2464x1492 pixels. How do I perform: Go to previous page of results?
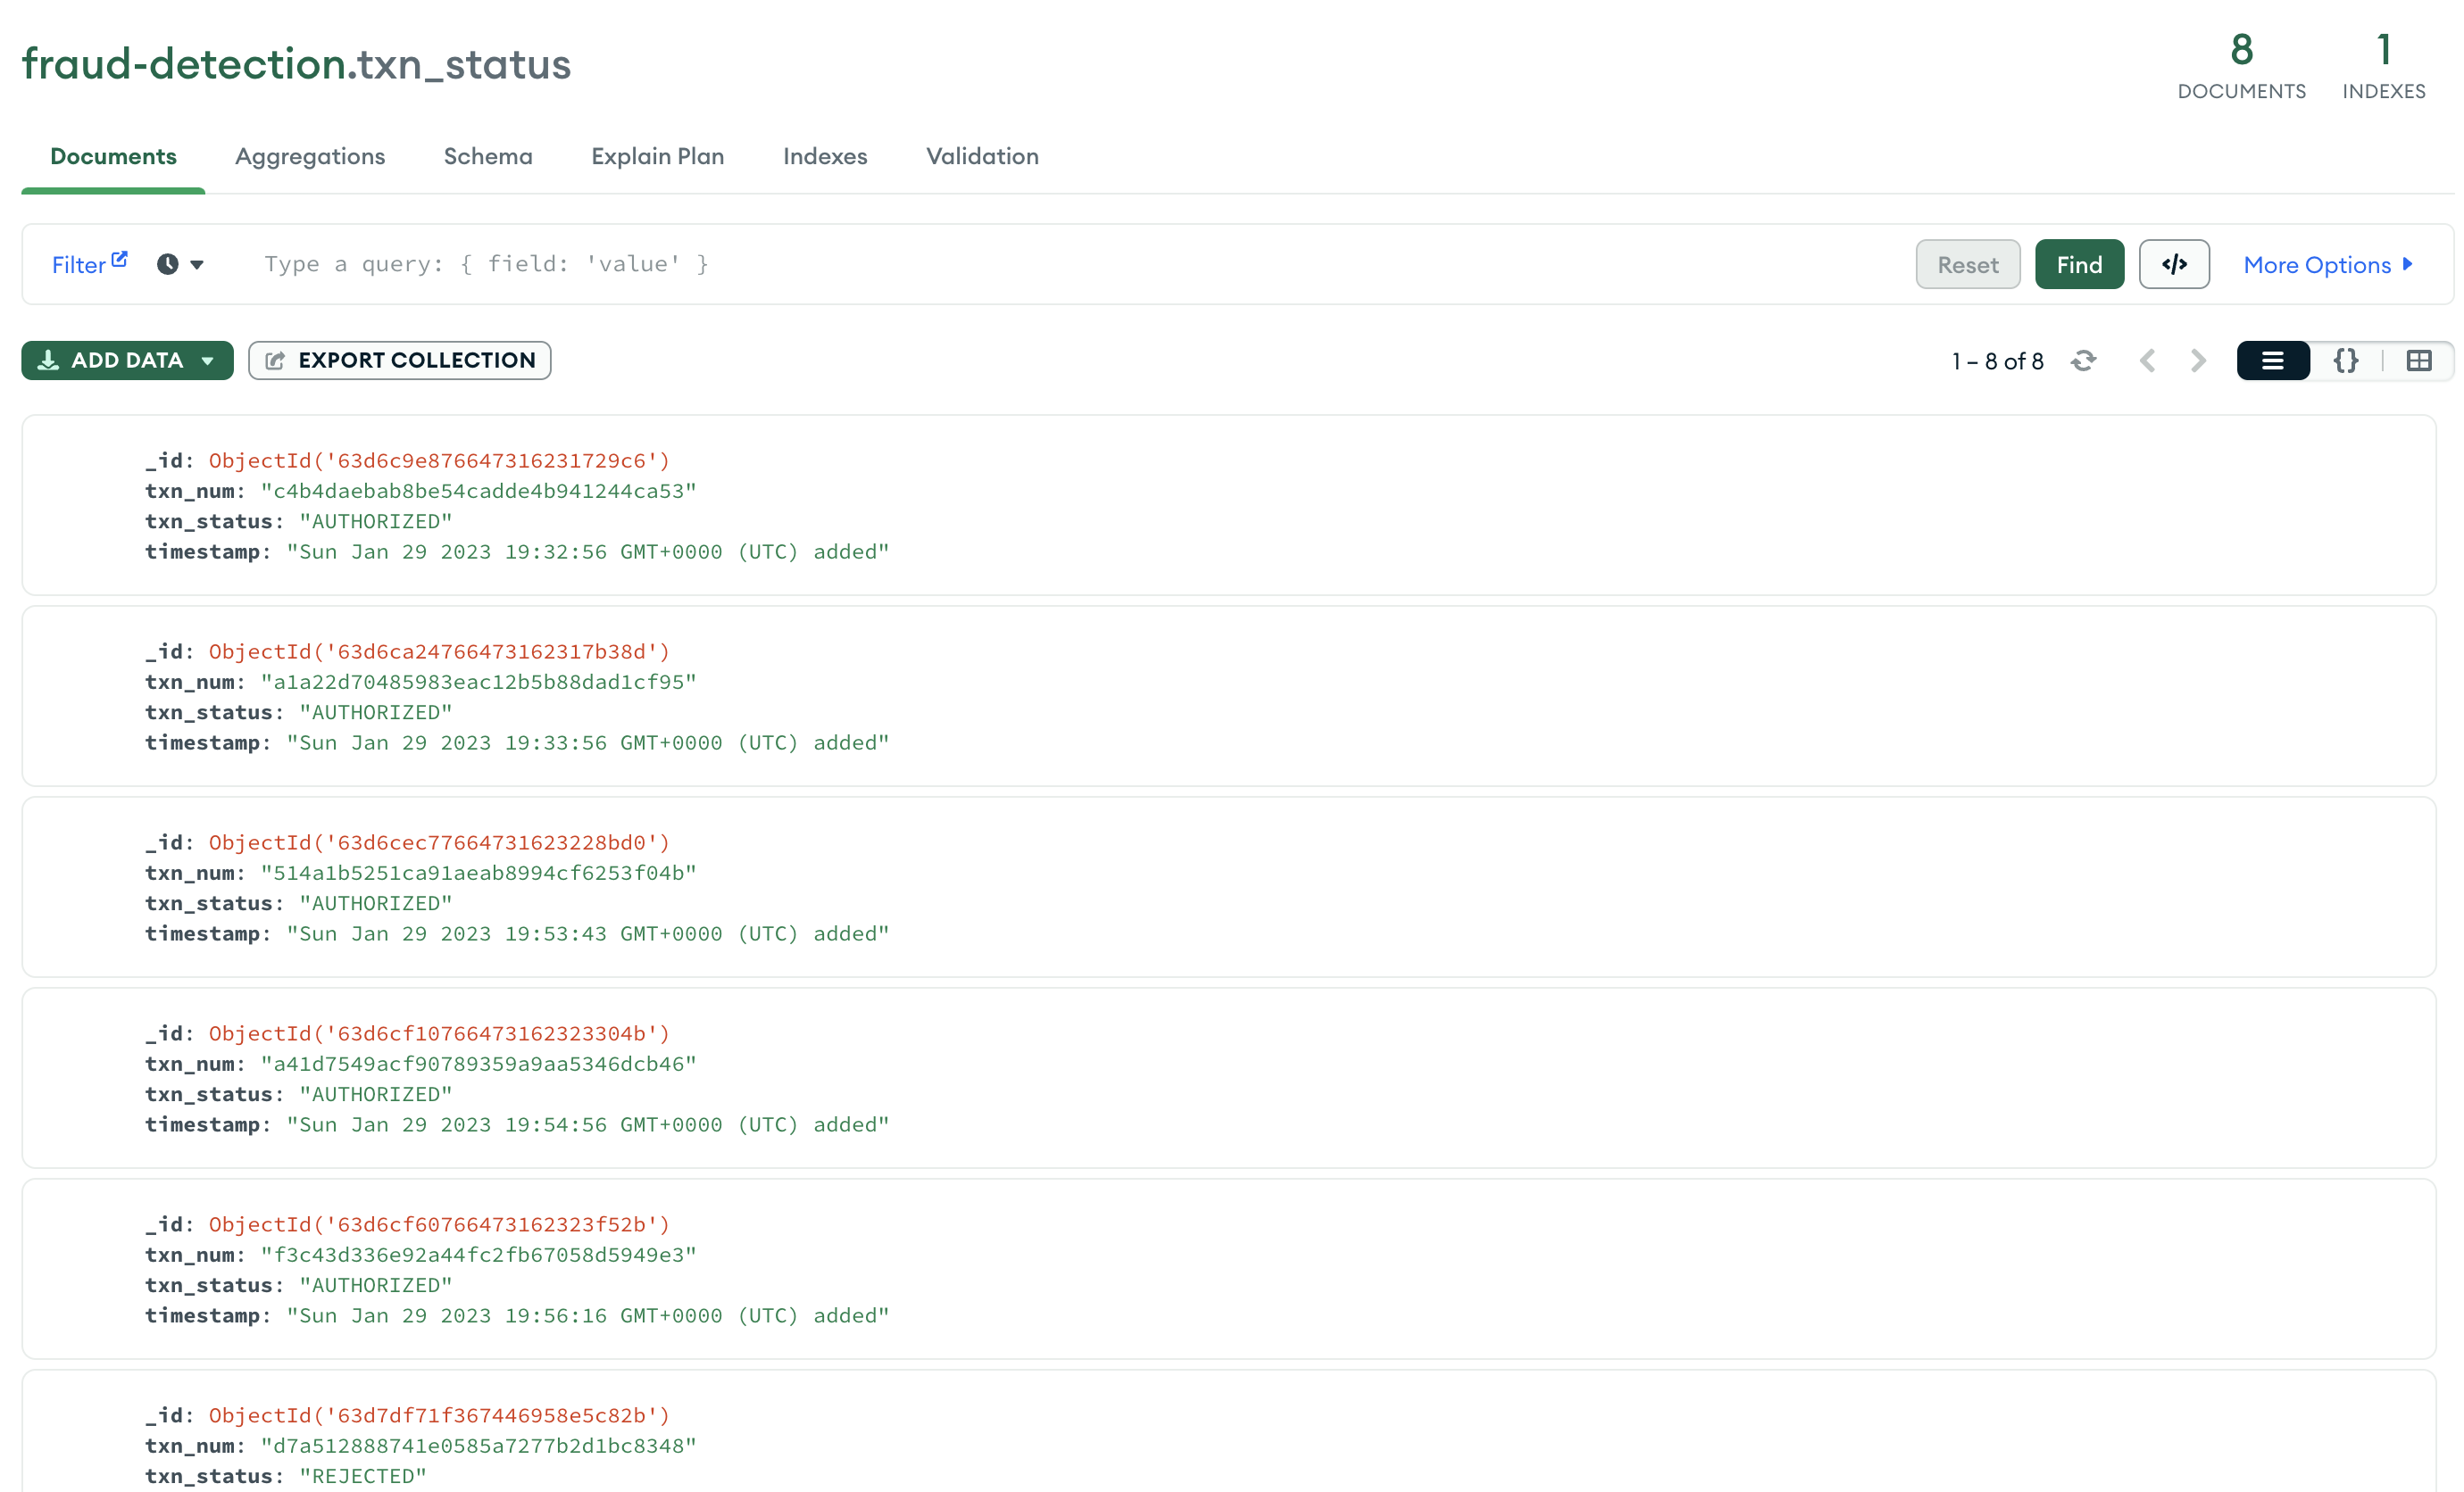click(x=2147, y=361)
